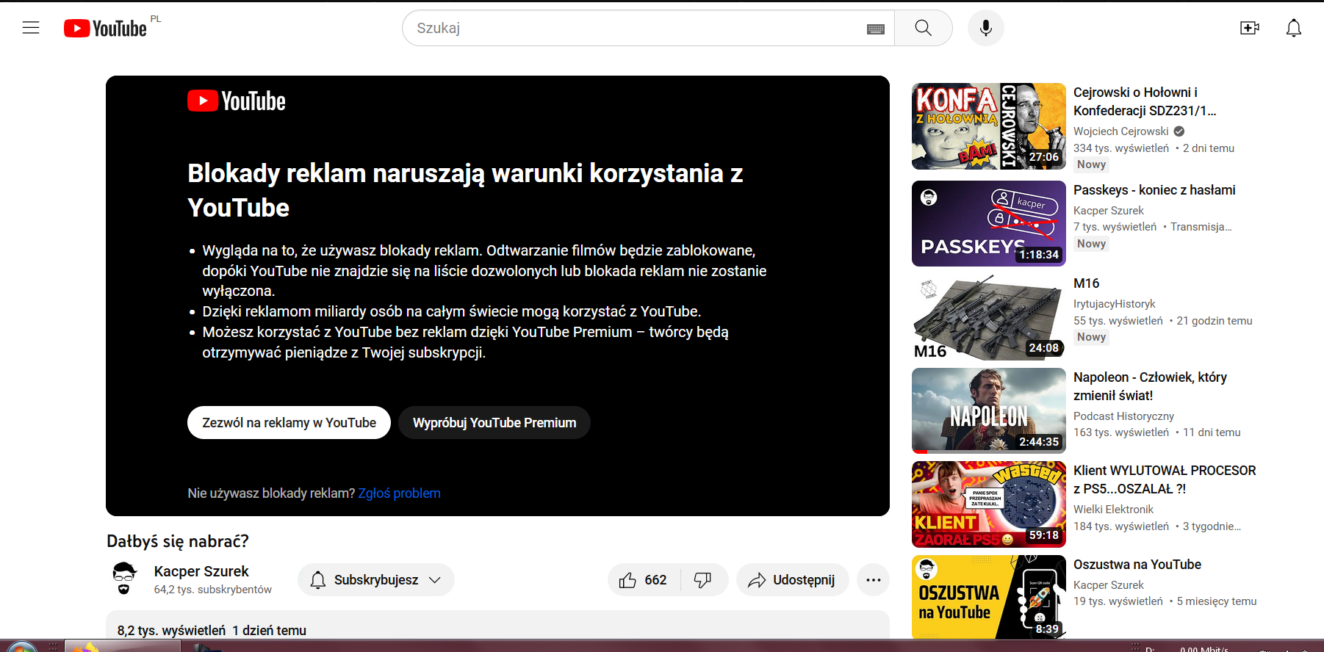
Task: Open Cejrowski o Hołowni thumbnail
Action: click(x=989, y=126)
